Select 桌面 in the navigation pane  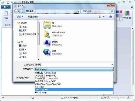23,31
